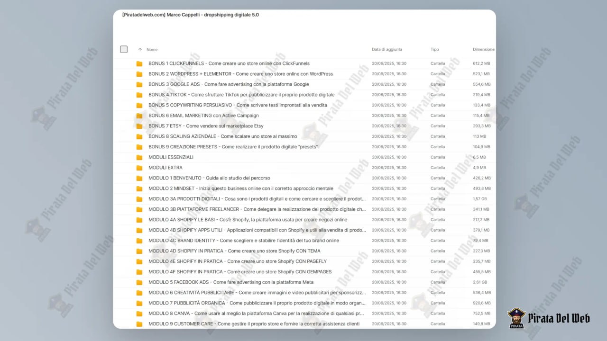This screenshot has width=607, height=341.
Task: Click the sort arrow beside Nome
Action: point(140,50)
